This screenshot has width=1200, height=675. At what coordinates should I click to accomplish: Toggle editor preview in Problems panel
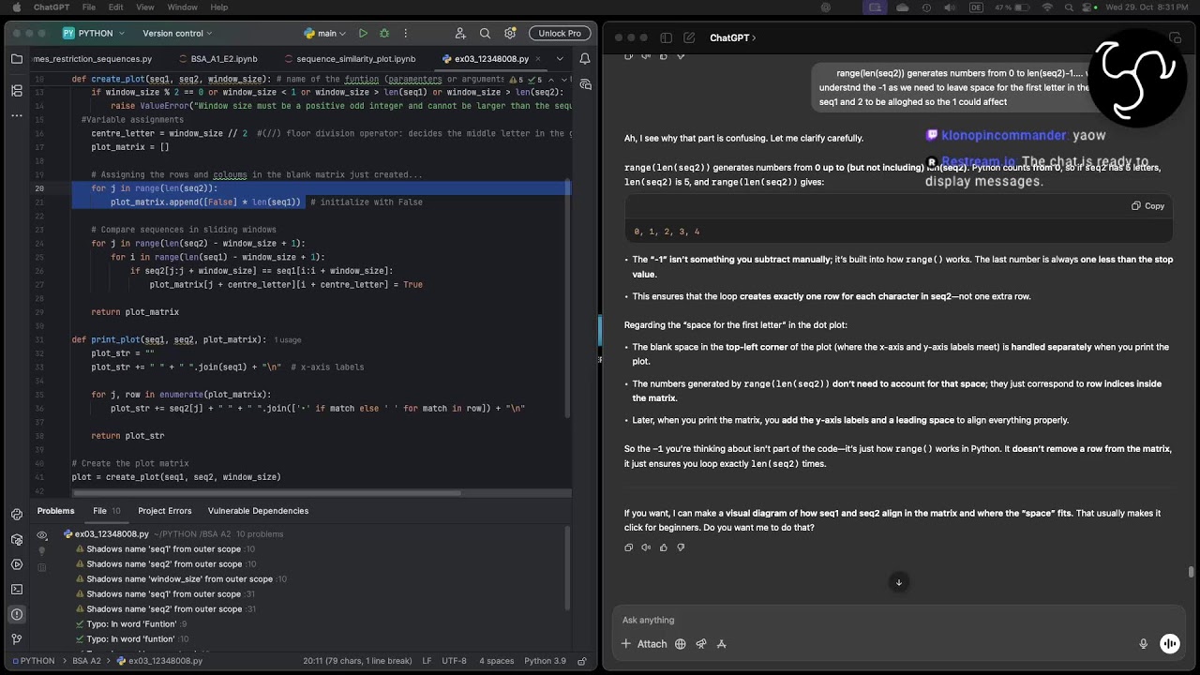(x=41, y=567)
